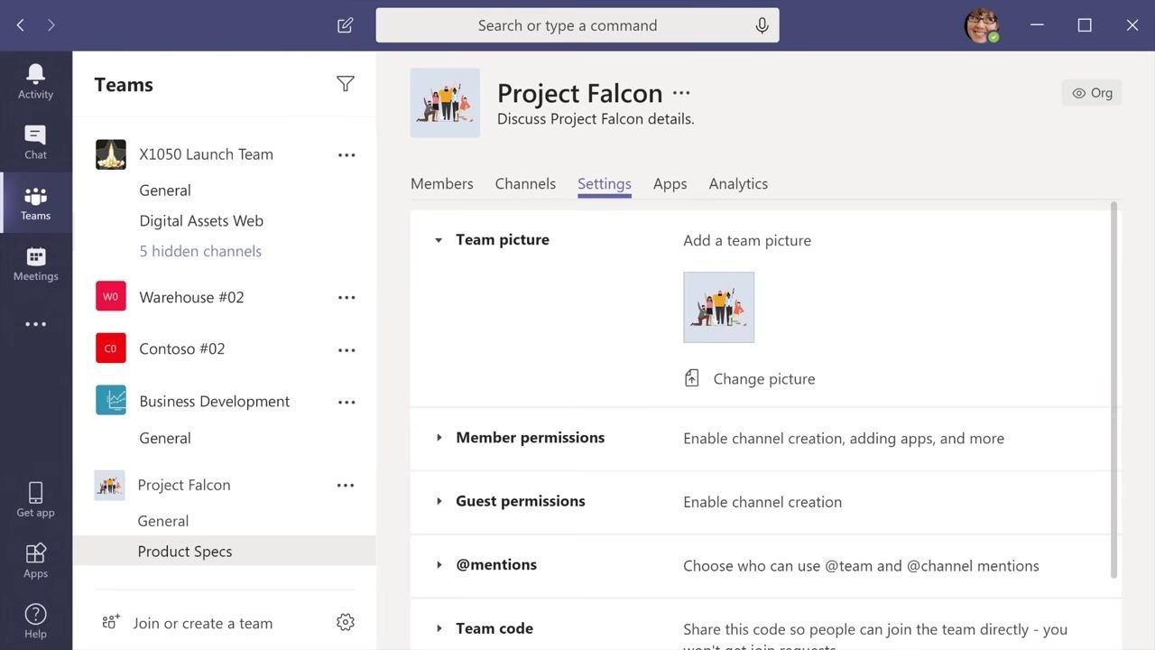Click Change picture link

click(764, 379)
